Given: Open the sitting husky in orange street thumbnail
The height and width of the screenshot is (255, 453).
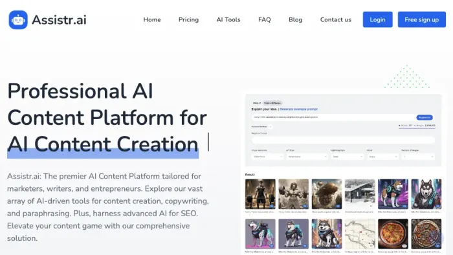Looking at the screenshot, I should click(327, 234).
